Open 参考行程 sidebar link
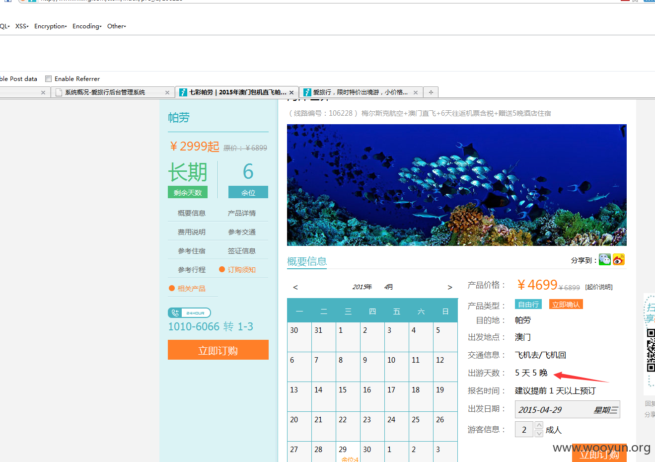 (x=192, y=270)
